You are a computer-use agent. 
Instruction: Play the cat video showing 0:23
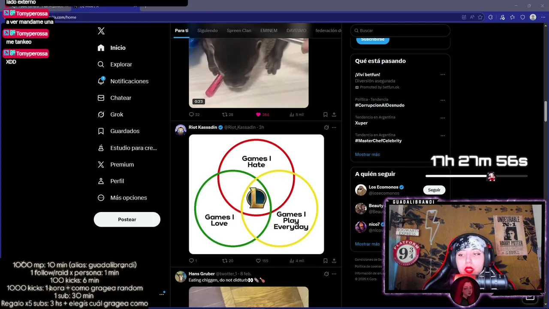pyautogui.click(x=249, y=73)
